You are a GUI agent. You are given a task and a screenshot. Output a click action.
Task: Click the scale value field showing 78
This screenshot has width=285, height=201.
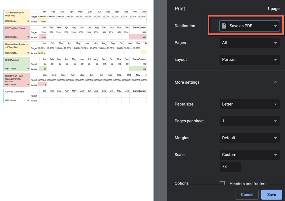tap(230, 167)
